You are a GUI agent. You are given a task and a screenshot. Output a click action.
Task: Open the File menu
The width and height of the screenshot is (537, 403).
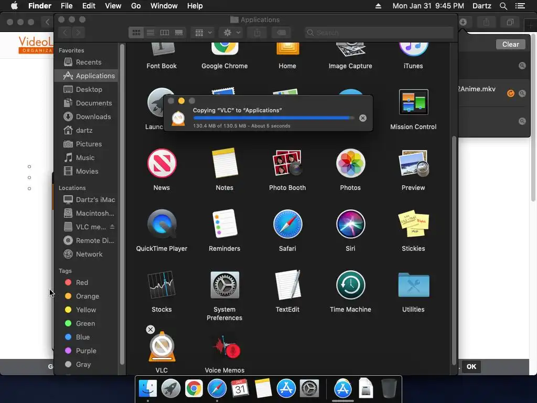pyautogui.click(x=67, y=6)
